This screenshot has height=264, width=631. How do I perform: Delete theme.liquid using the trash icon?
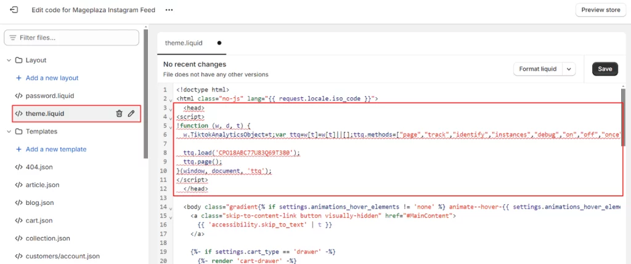(x=119, y=114)
